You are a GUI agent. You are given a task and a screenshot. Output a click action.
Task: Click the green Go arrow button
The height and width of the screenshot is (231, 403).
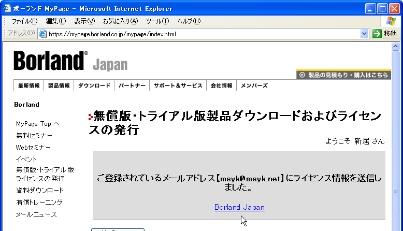(377, 34)
